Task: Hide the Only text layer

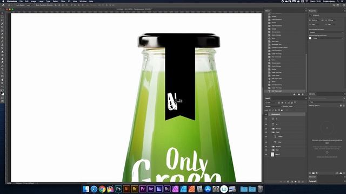Action: (266, 142)
